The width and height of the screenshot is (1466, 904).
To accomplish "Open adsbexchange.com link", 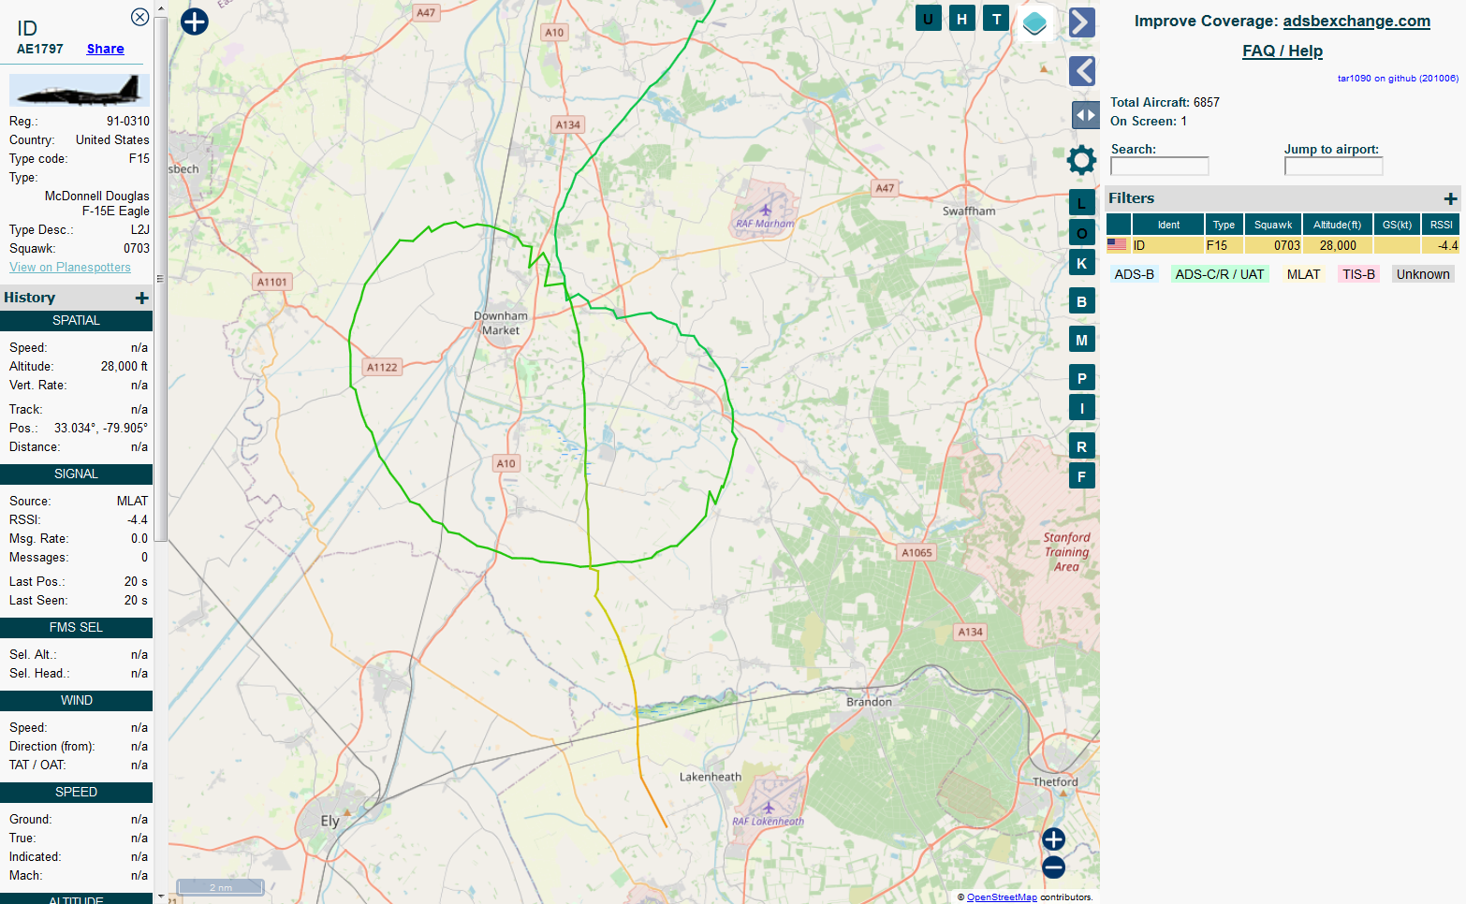I will (1356, 21).
